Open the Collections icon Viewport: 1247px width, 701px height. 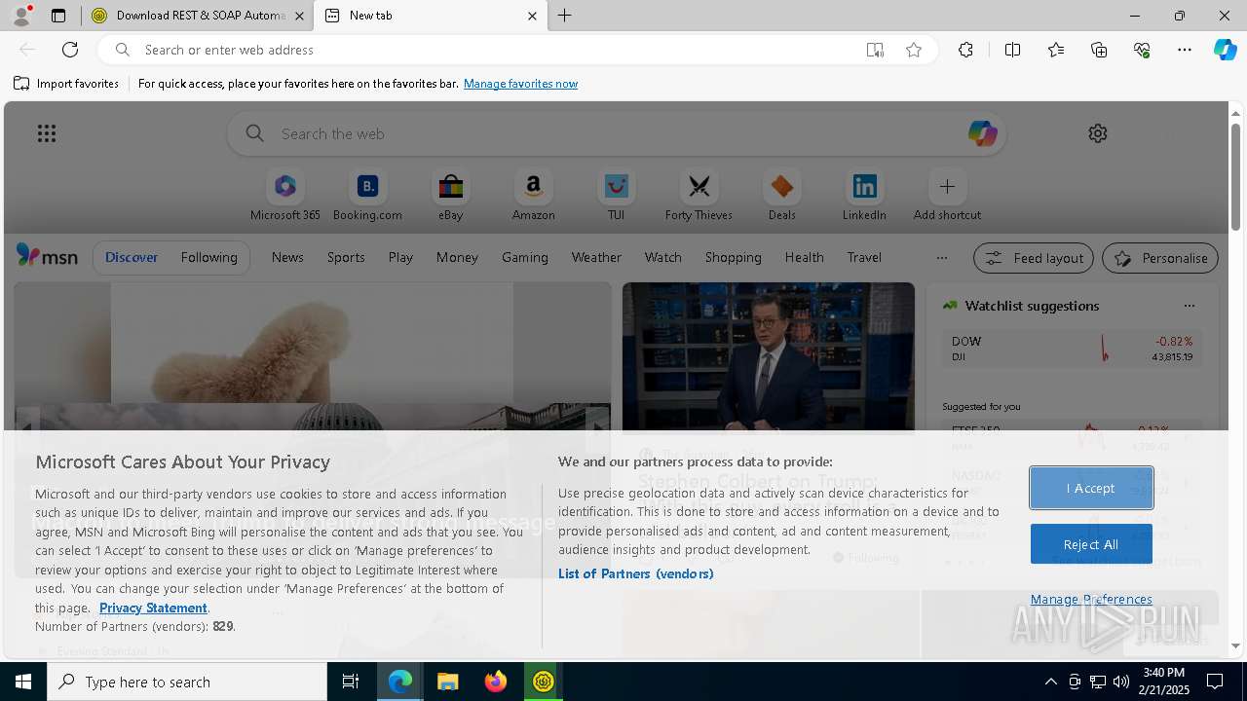[x=1099, y=50]
